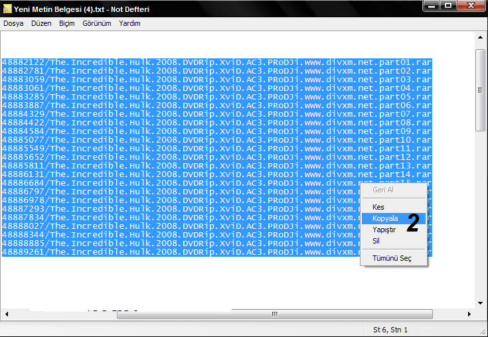The width and height of the screenshot is (488, 337).
Task: Choose Sil from the context menu
Action: click(376, 241)
